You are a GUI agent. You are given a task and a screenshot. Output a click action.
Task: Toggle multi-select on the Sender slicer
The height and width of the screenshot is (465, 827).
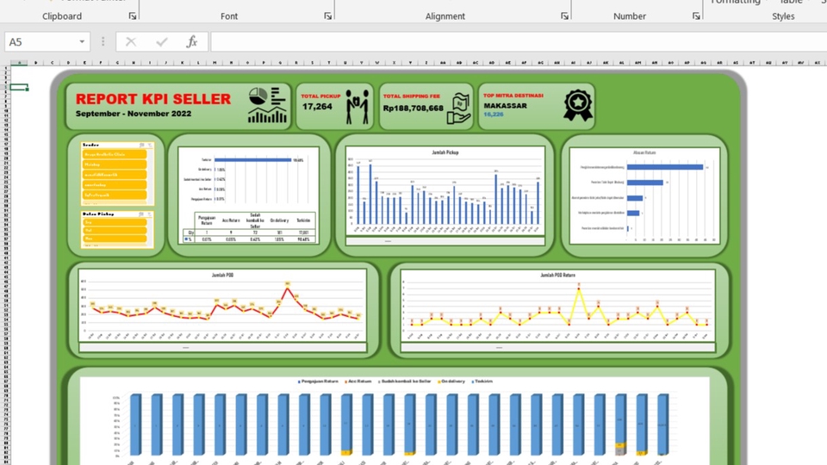(x=141, y=145)
